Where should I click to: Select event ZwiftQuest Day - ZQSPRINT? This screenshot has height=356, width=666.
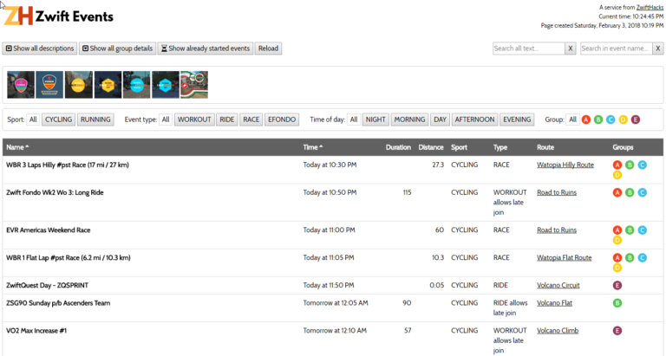pyautogui.click(x=47, y=285)
